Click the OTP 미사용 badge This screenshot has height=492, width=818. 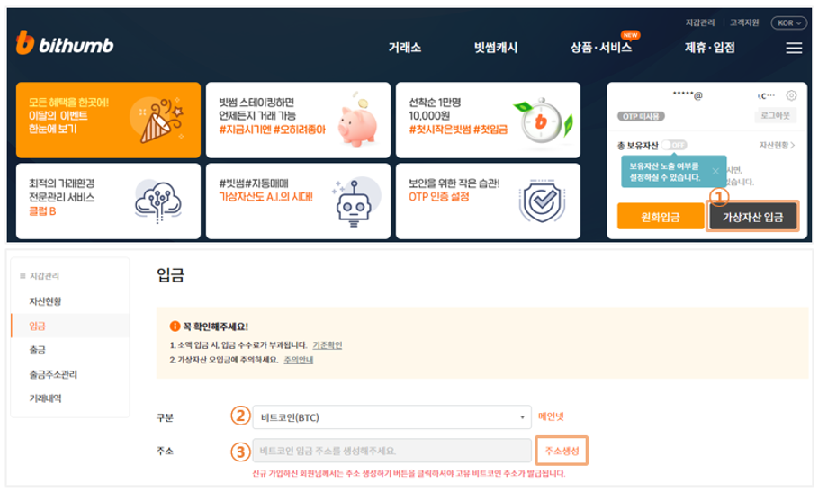coord(641,116)
